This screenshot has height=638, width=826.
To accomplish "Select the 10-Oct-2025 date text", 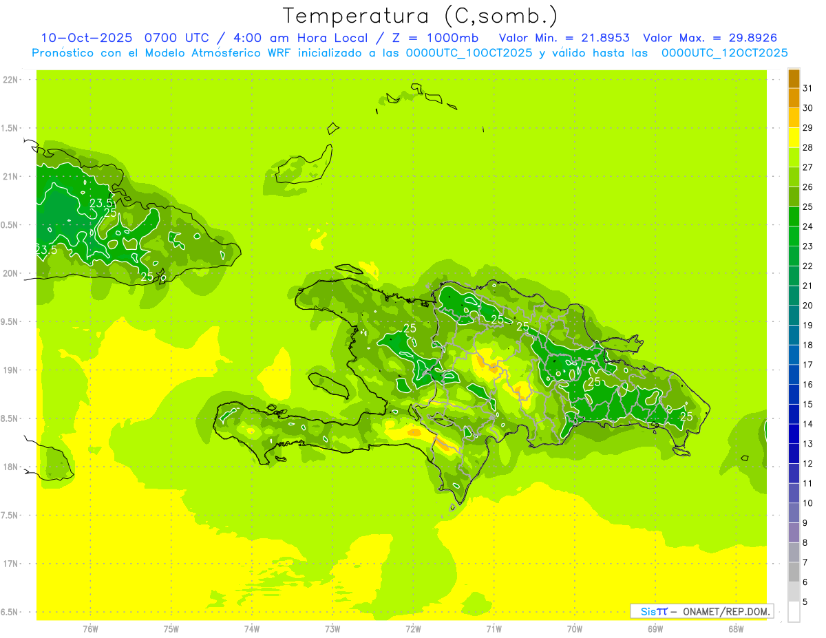I will [86, 38].
